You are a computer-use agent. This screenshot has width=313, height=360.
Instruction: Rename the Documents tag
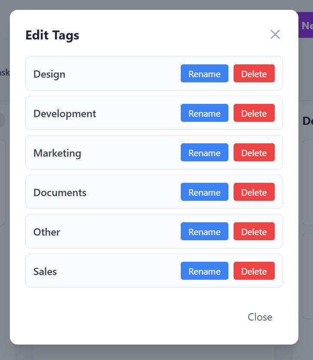[x=204, y=192]
